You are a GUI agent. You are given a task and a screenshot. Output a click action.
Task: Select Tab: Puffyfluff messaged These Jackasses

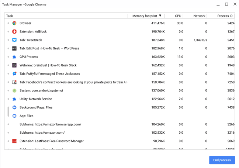coord(50,74)
